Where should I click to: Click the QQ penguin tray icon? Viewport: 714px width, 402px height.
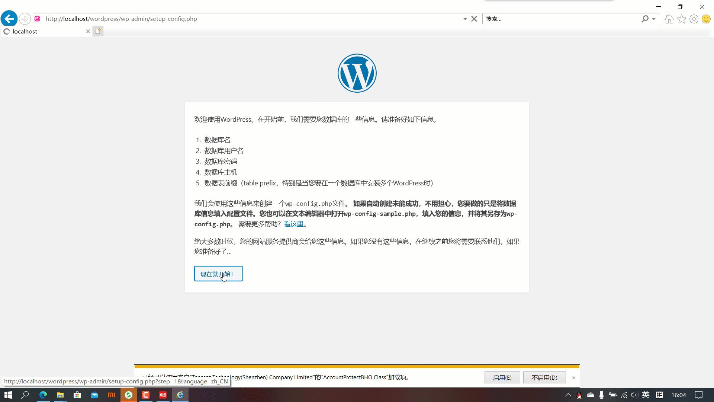click(x=579, y=395)
